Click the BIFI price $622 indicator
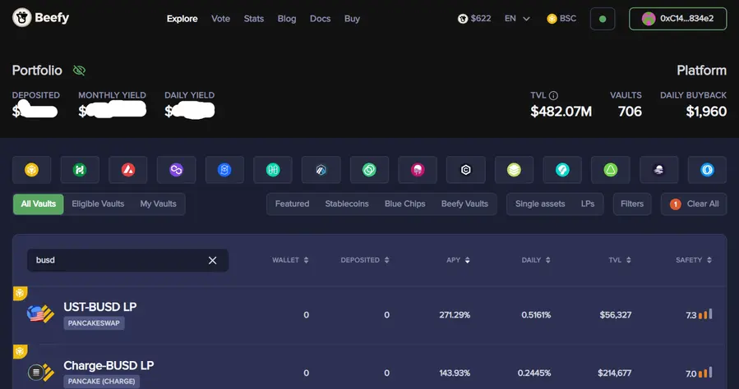The height and width of the screenshot is (389, 739). [474, 18]
